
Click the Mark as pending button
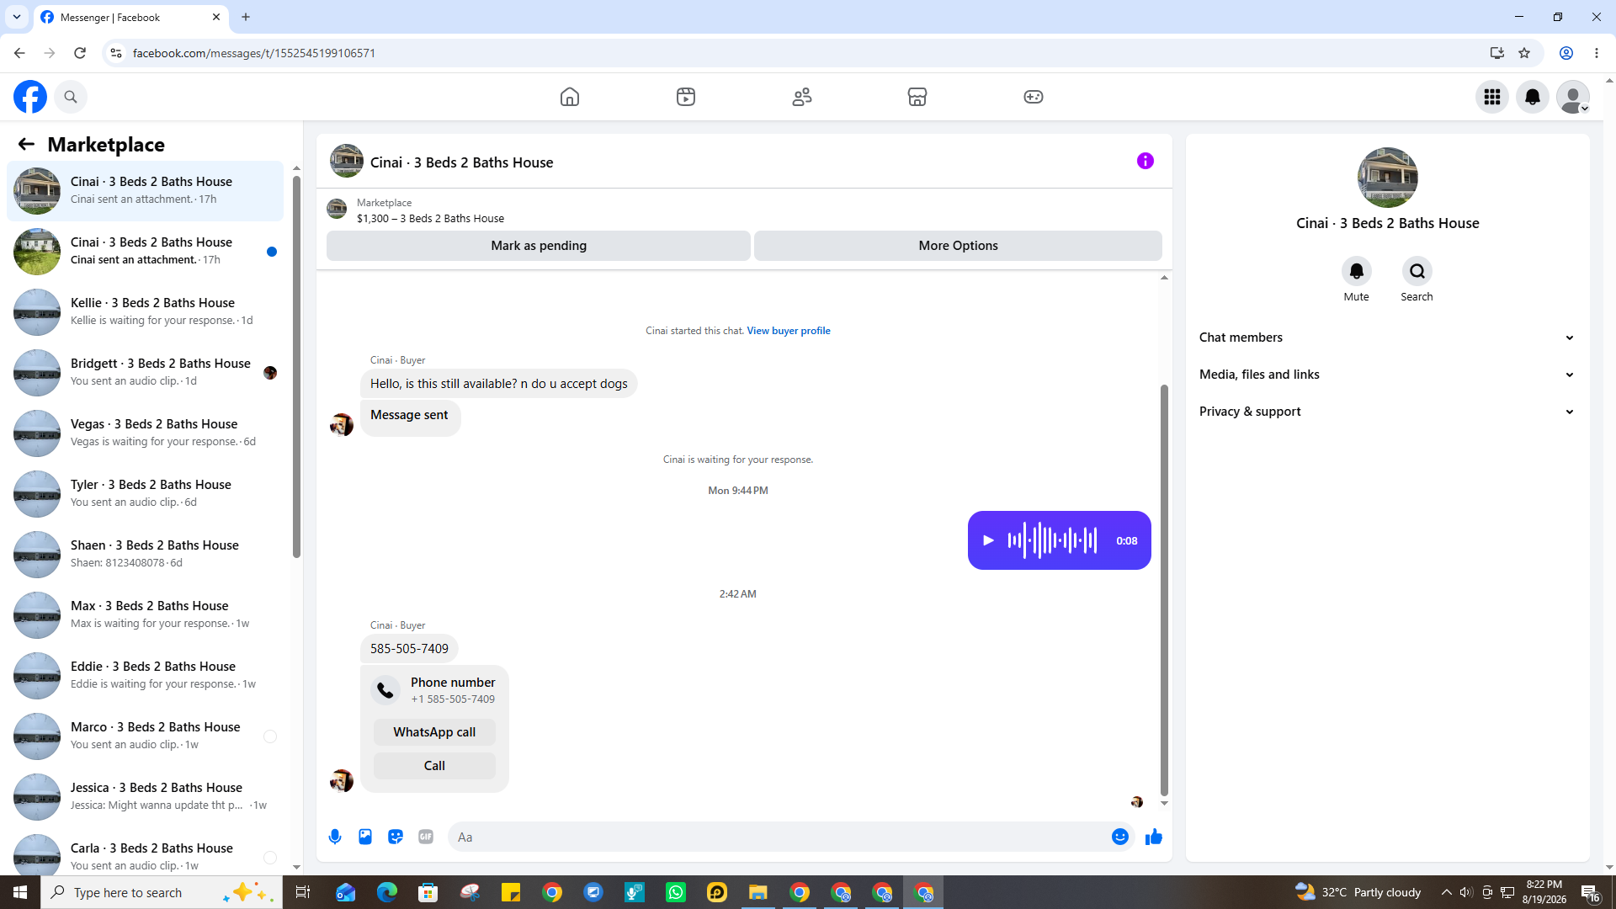click(x=539, y=246)
